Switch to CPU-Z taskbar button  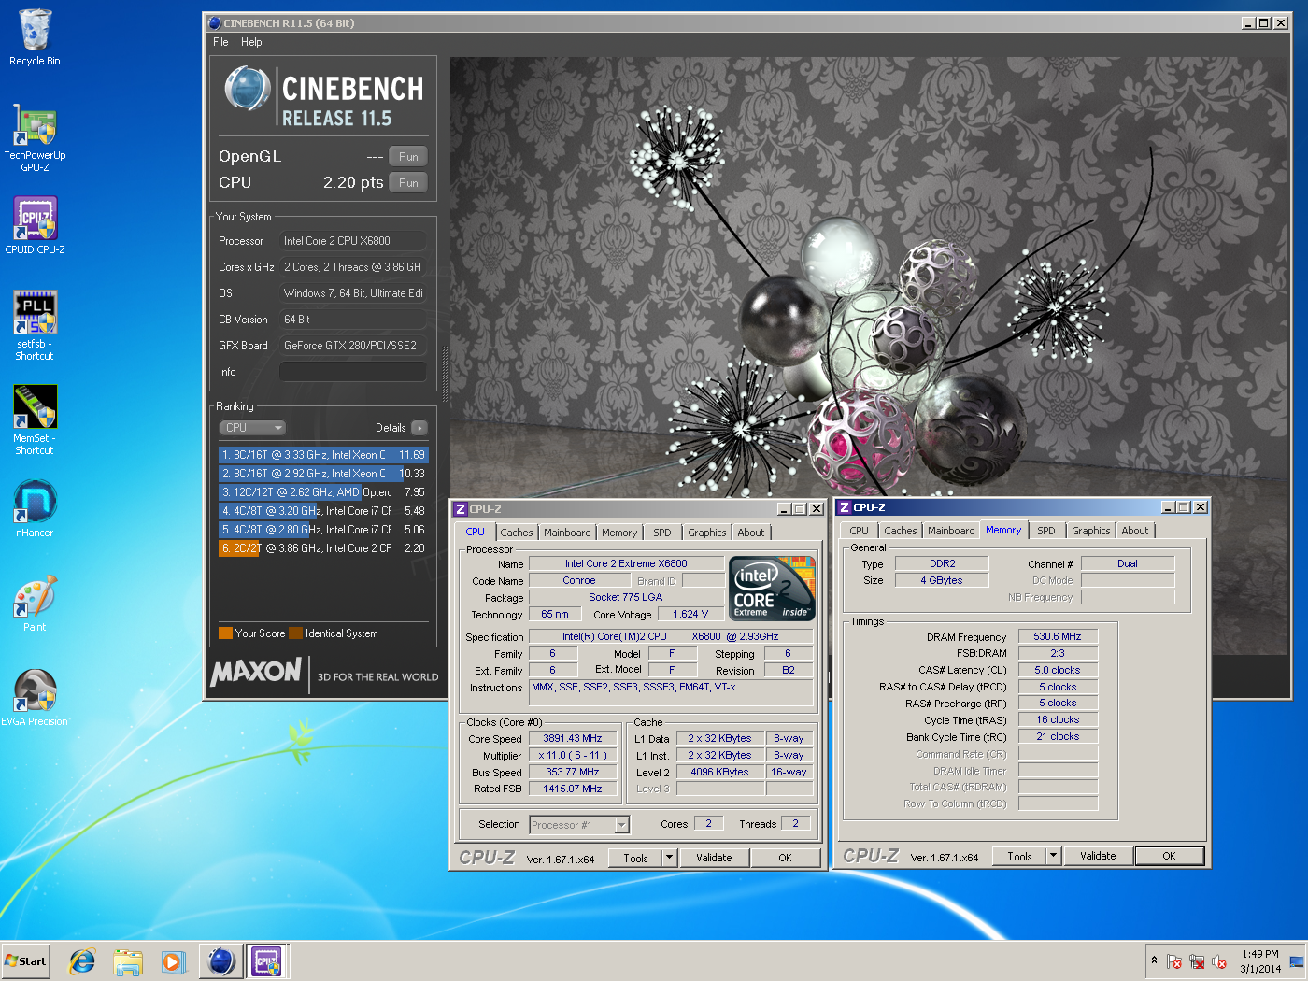(266, 960)
